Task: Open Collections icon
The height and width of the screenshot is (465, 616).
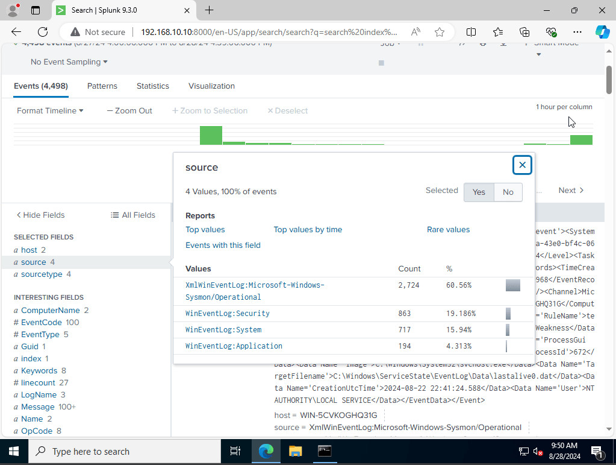Action: click(524, 32)
